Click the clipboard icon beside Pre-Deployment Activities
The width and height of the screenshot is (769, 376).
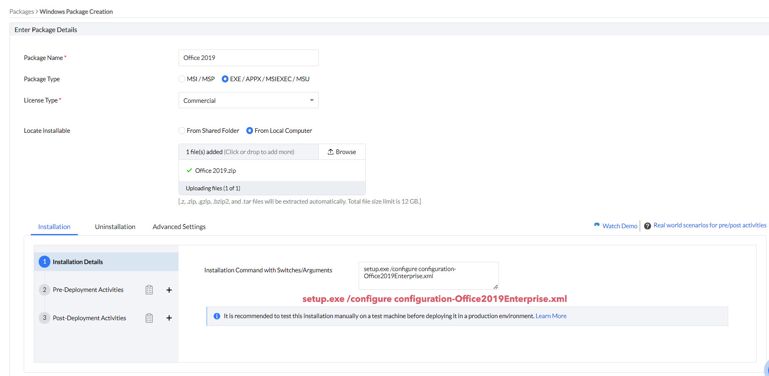[149, 290]
